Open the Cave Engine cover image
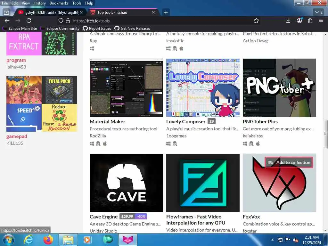 [x=126, y=183]
